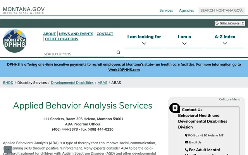
Task: Click the Contact Us heading in sidebar
Action: point(192,110)
